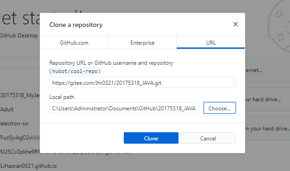Select the FucOjvAgO2wVJ repository entry
Image resolution: width=290 pixels, height=171 pixels.
point(20,138)
